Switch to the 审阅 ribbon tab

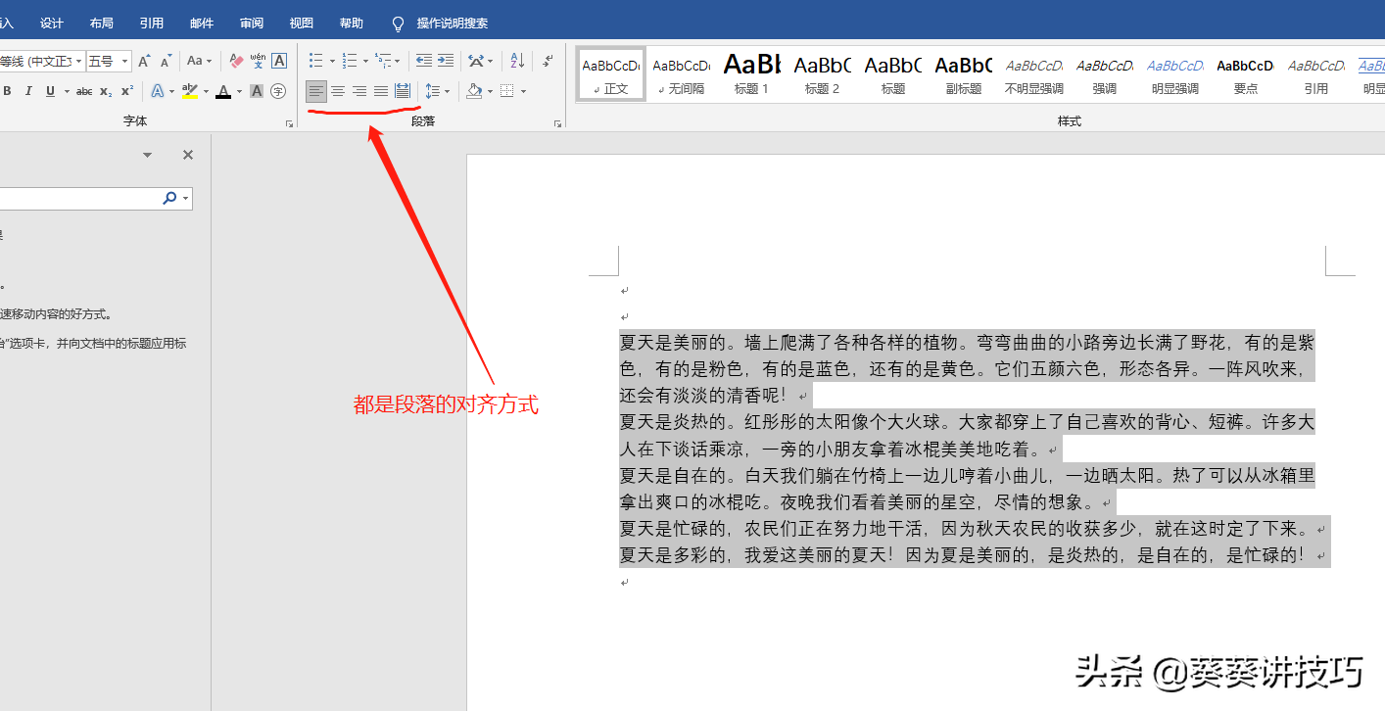pos(250,23)
